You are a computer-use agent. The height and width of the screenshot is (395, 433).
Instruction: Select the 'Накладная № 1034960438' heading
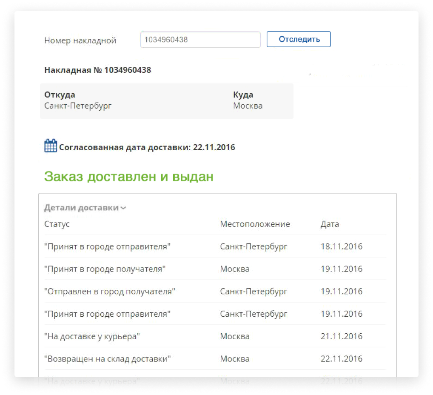pos(98,70)
